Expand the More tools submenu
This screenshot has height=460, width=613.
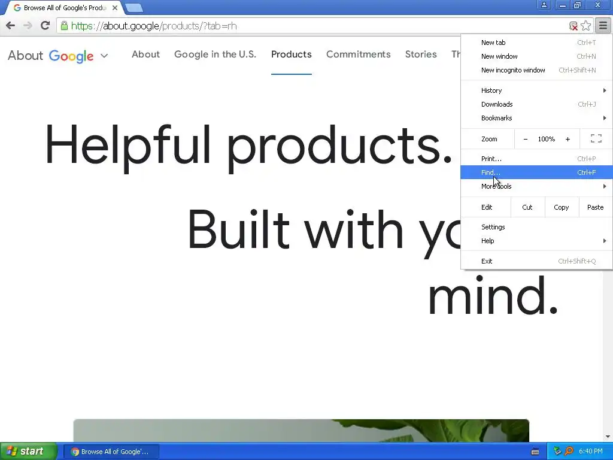536,186
